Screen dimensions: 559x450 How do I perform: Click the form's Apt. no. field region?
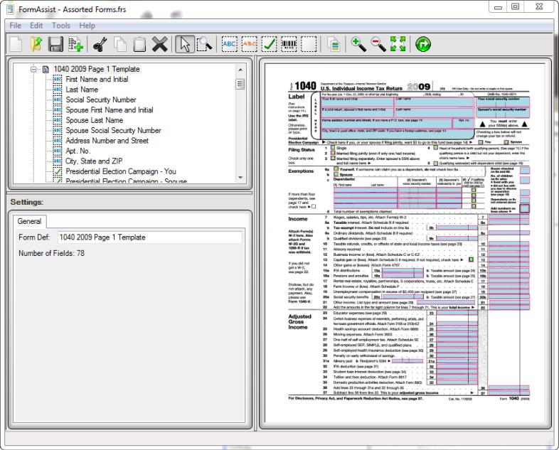(463, 123)
